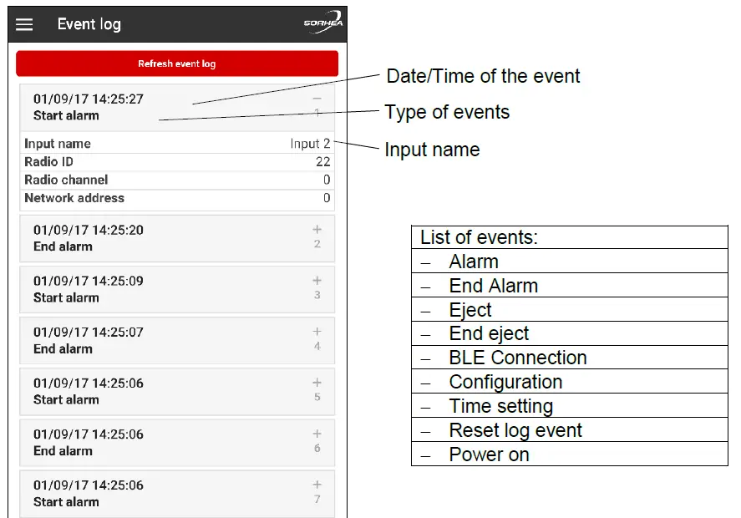The height and width of the screenshot is (518, 741).
Task: Expand event 6 using plus icon
Action: [317, 434]
